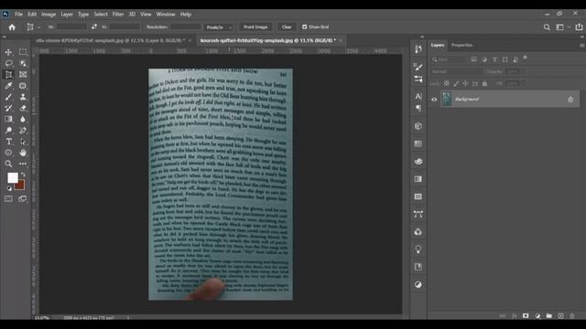Expand the toolbox double-arrow at top left
The height and width of the screenshot is (329, 586).
coord(4,37)
